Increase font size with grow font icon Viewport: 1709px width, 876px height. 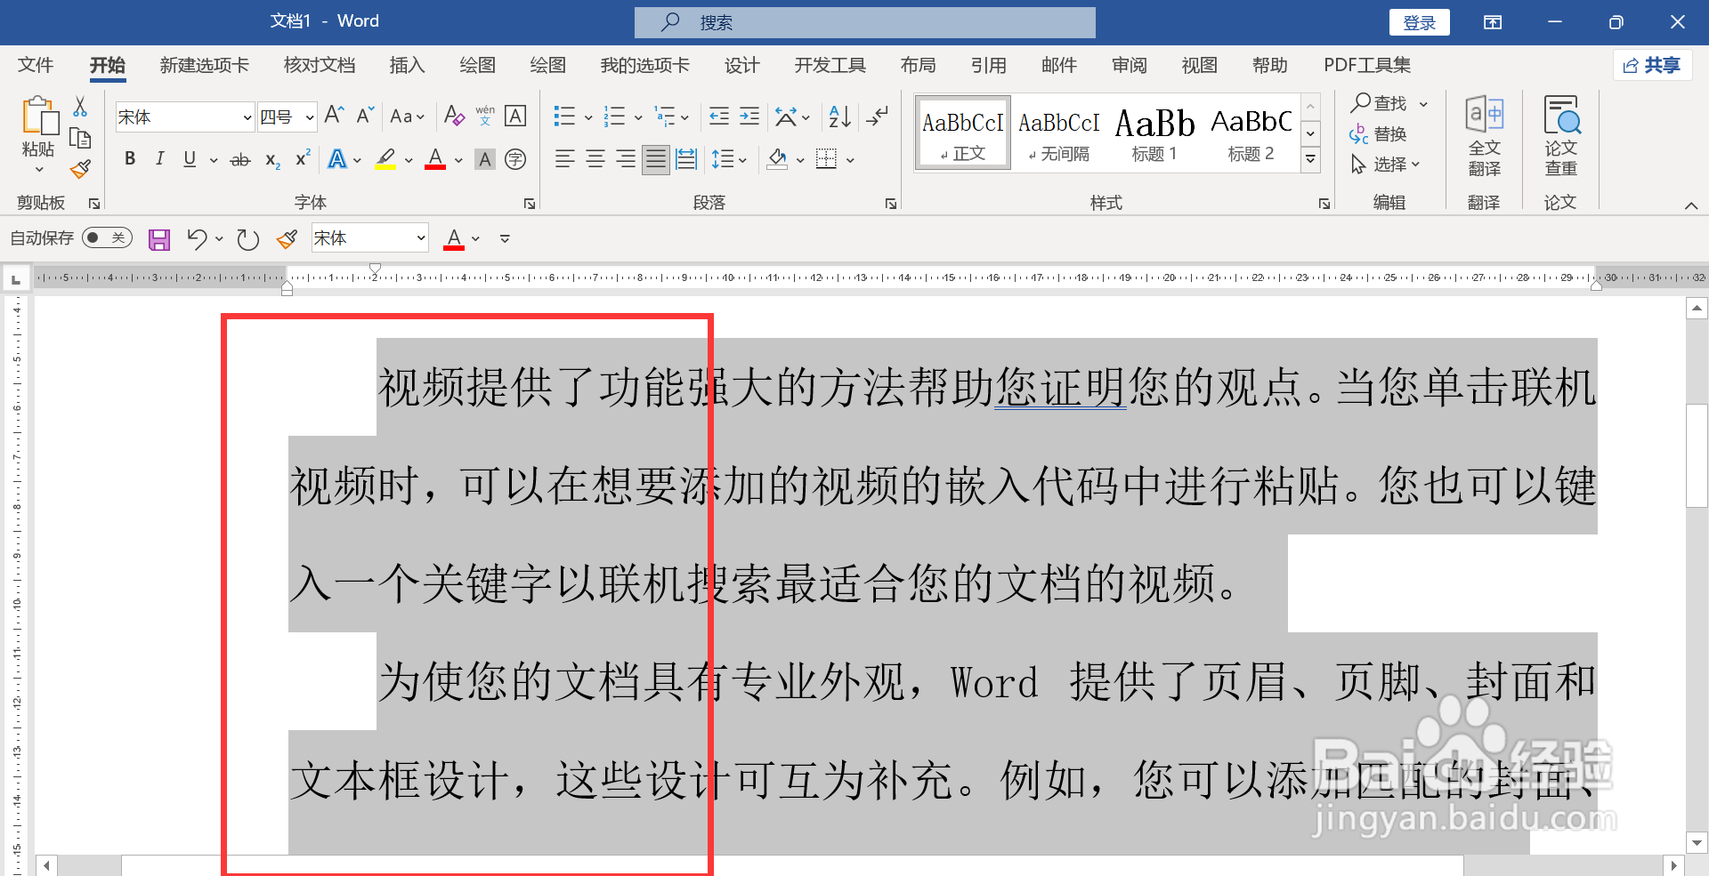coord(335,116)
